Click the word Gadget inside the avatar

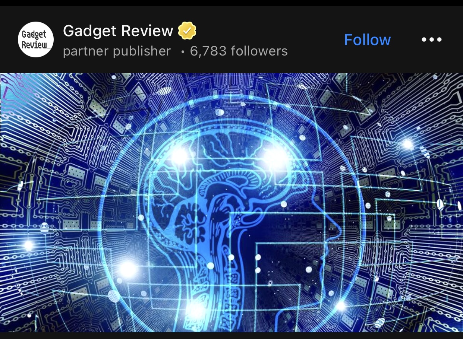tap(34, 35)
